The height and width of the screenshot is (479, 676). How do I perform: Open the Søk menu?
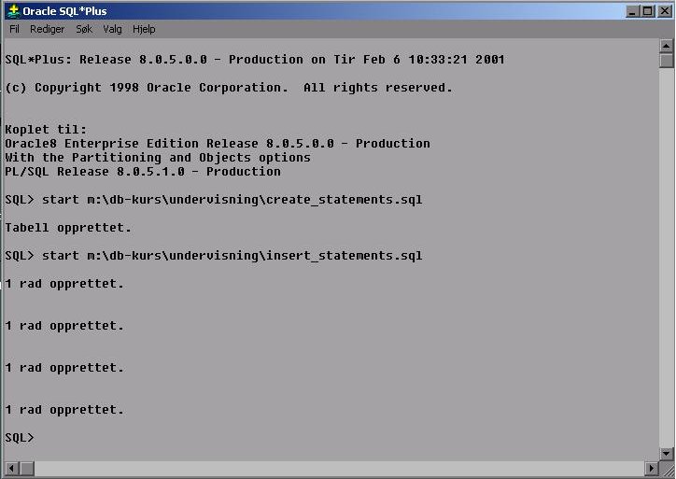[x=84, y=29]
